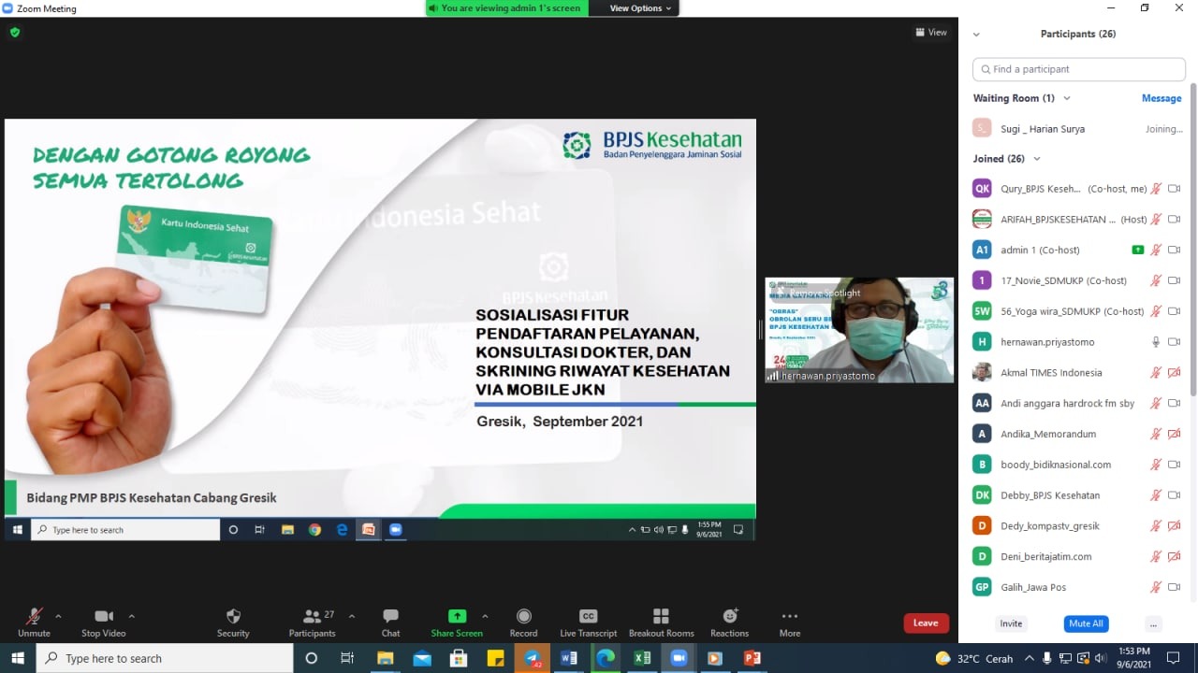Send a Reaction
This screenshot has height=673, width=1198.
point(729,622)
